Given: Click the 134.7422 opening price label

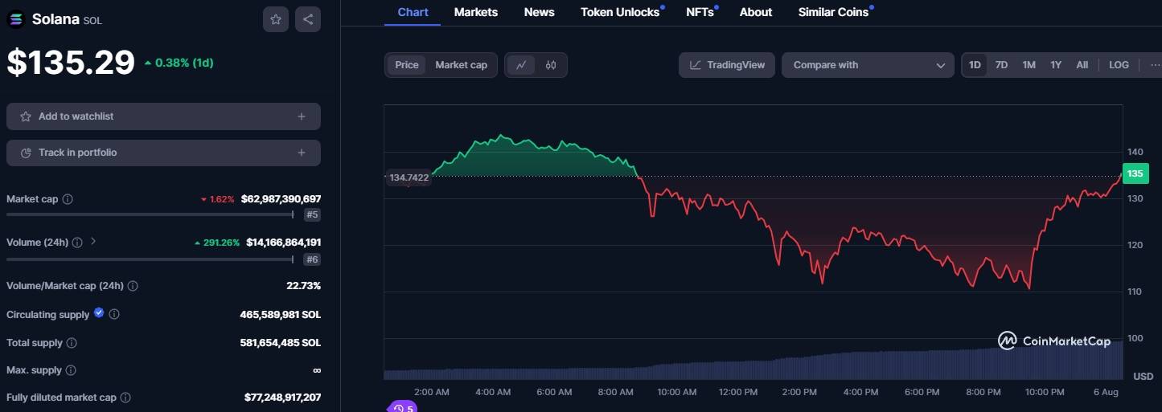Looking at the screenshot, I should click(x=409, y=178).
